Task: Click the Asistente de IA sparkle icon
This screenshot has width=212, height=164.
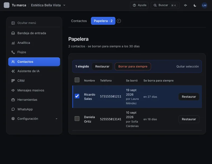Action: (x=13, y=71)
